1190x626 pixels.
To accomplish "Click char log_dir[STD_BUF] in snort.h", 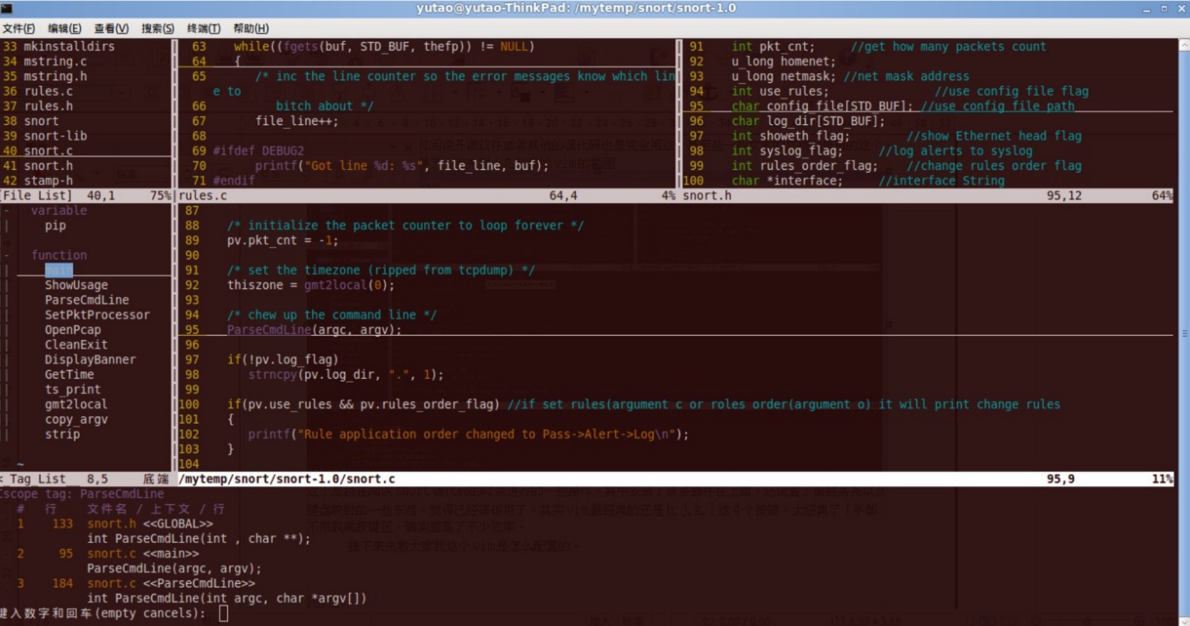I will [808, 121].
